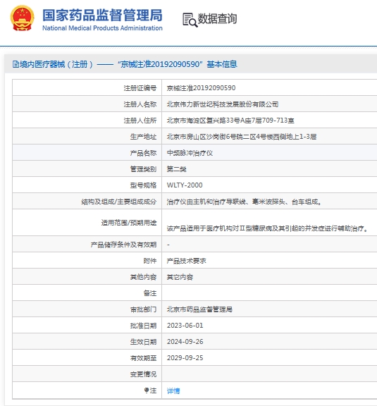Click the 结构及组成/主要组成成分 label
This screenshot has height=406, width=377.
pyautogui.click(x=119, y=202)
